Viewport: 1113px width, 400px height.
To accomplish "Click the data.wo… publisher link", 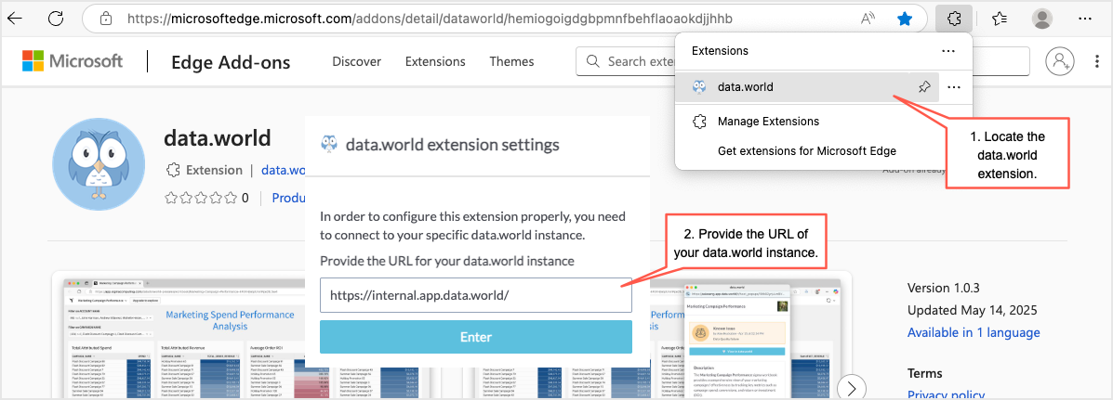I will [284, 170].
